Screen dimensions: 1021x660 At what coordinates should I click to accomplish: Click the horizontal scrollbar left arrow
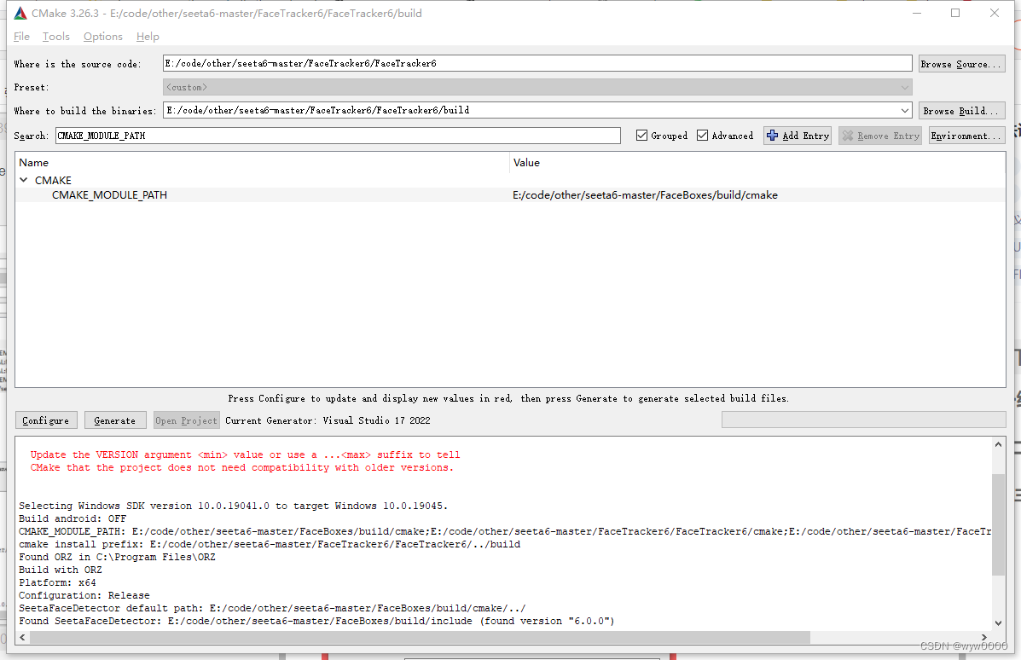[23, 637]
